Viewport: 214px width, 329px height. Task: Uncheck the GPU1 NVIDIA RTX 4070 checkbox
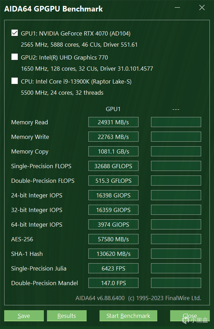click(15, 33)
